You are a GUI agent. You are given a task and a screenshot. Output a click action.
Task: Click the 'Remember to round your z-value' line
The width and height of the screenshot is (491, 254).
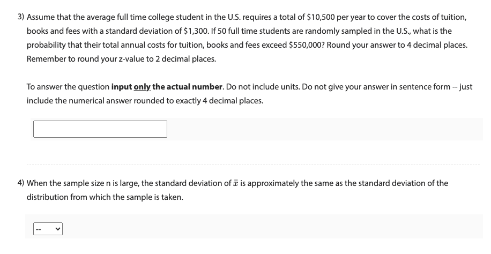coord(121,59)
